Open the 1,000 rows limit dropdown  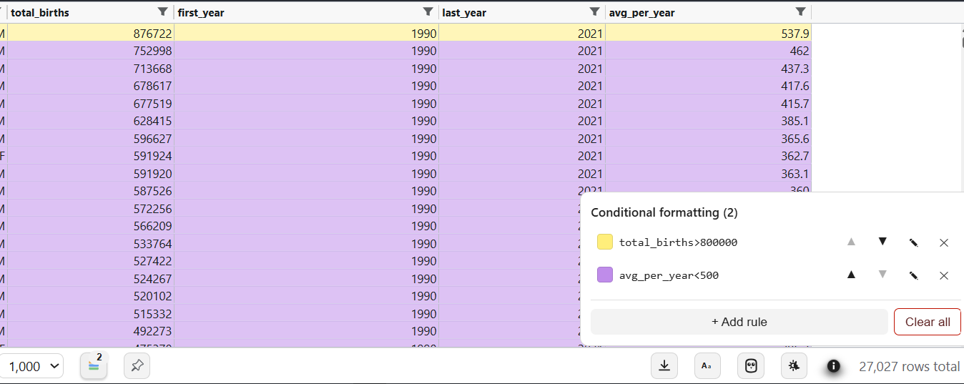point(31,366)
